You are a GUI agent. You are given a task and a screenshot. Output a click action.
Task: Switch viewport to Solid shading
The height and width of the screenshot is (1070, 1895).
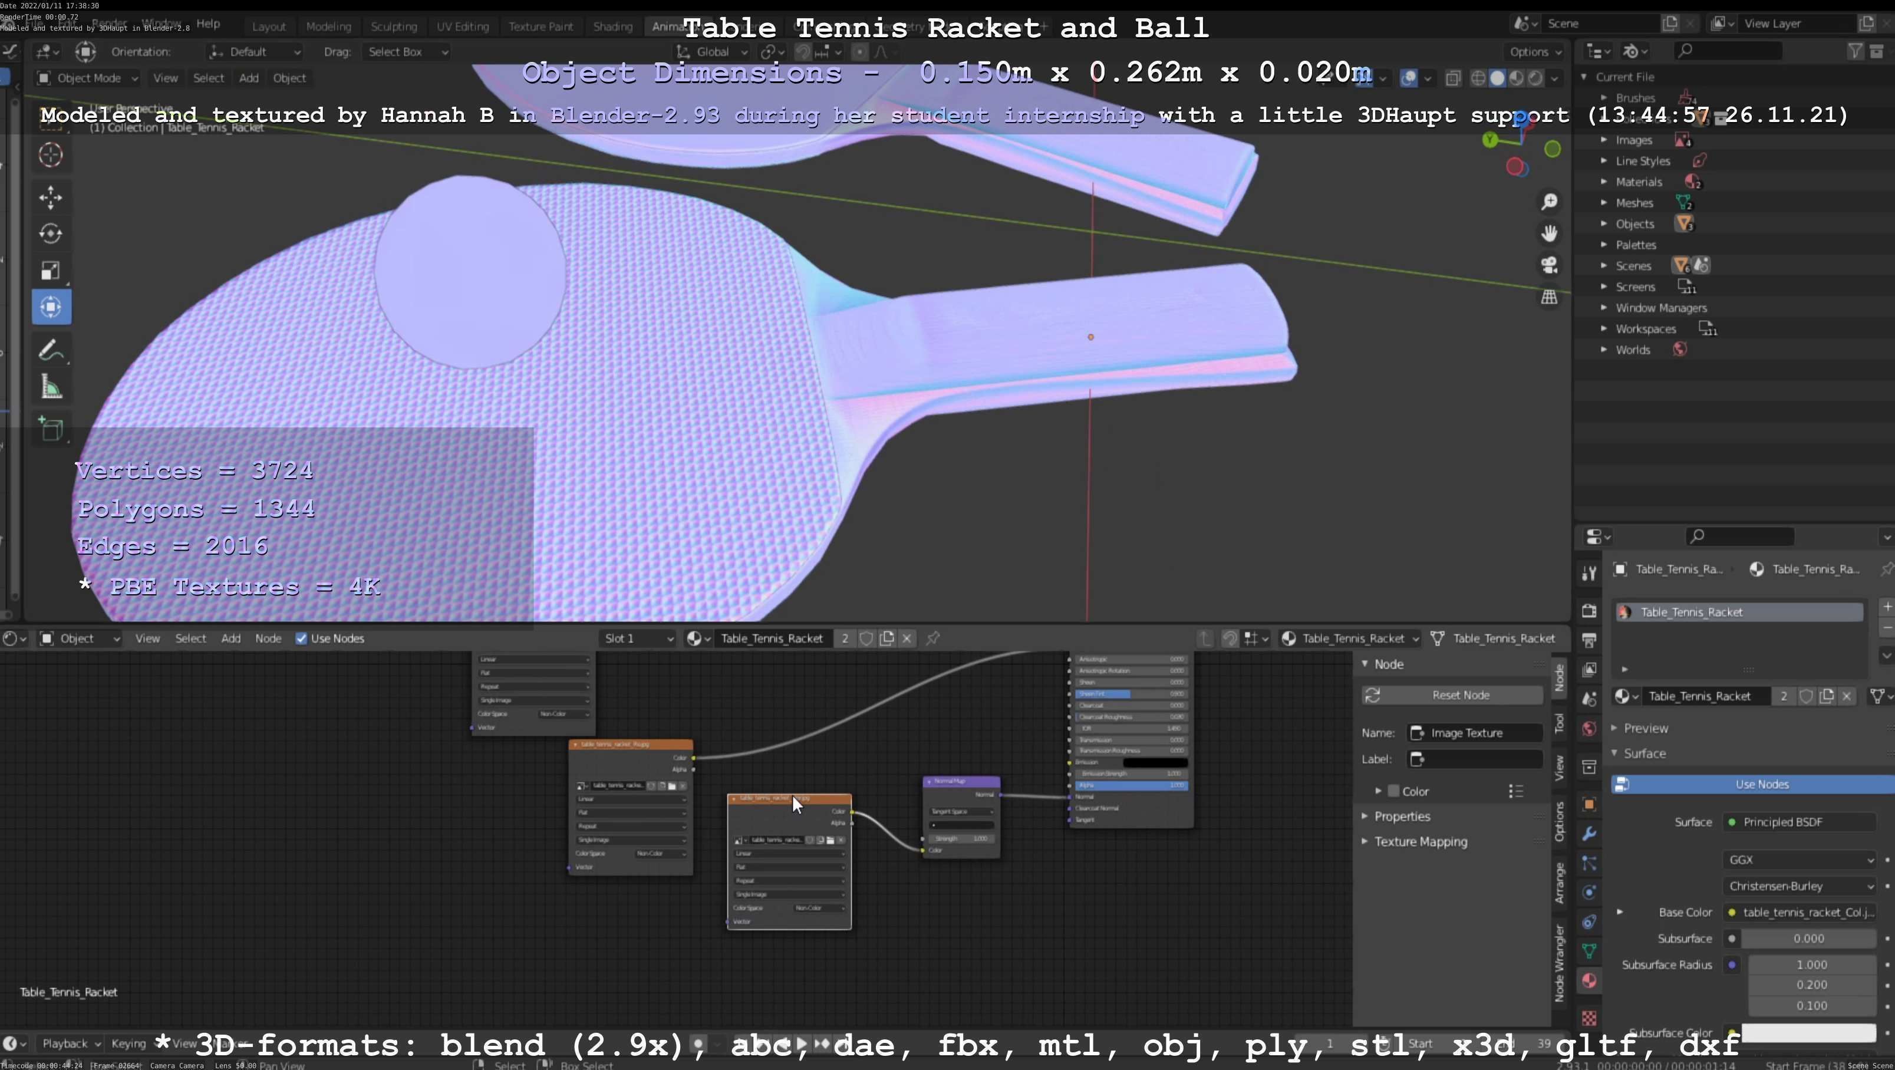[1497, 78]
